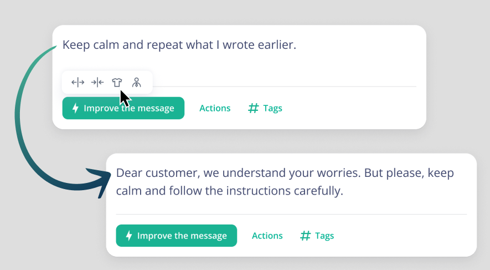The image size is (490, 270).
Task: Select the t-shirt casual tone icon
Action: pyautogui.click(x=117, y=83)
